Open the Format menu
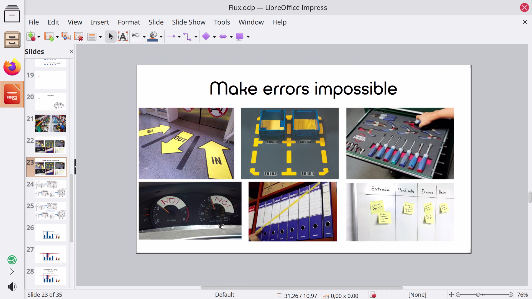Screen dimensions: 532x299 click(129, 22)
